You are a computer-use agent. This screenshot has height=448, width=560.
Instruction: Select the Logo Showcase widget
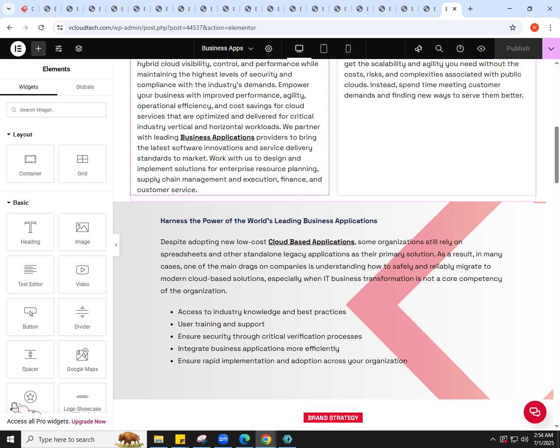pyautogui.click(x=82, y=398)
